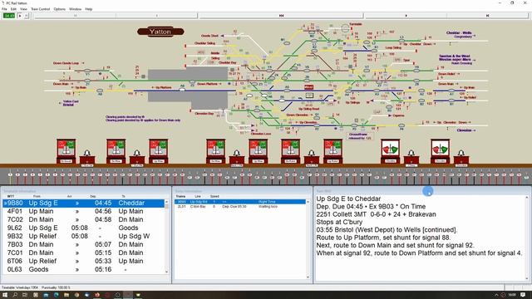Open the Windows Start menu
The width and height of the screenshot is (532, 299).
point(5,295)
